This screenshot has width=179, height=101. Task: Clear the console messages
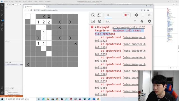100,21
